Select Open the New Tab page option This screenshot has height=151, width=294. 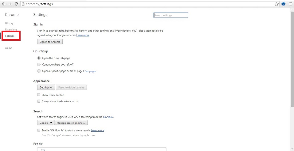(39, 58)
